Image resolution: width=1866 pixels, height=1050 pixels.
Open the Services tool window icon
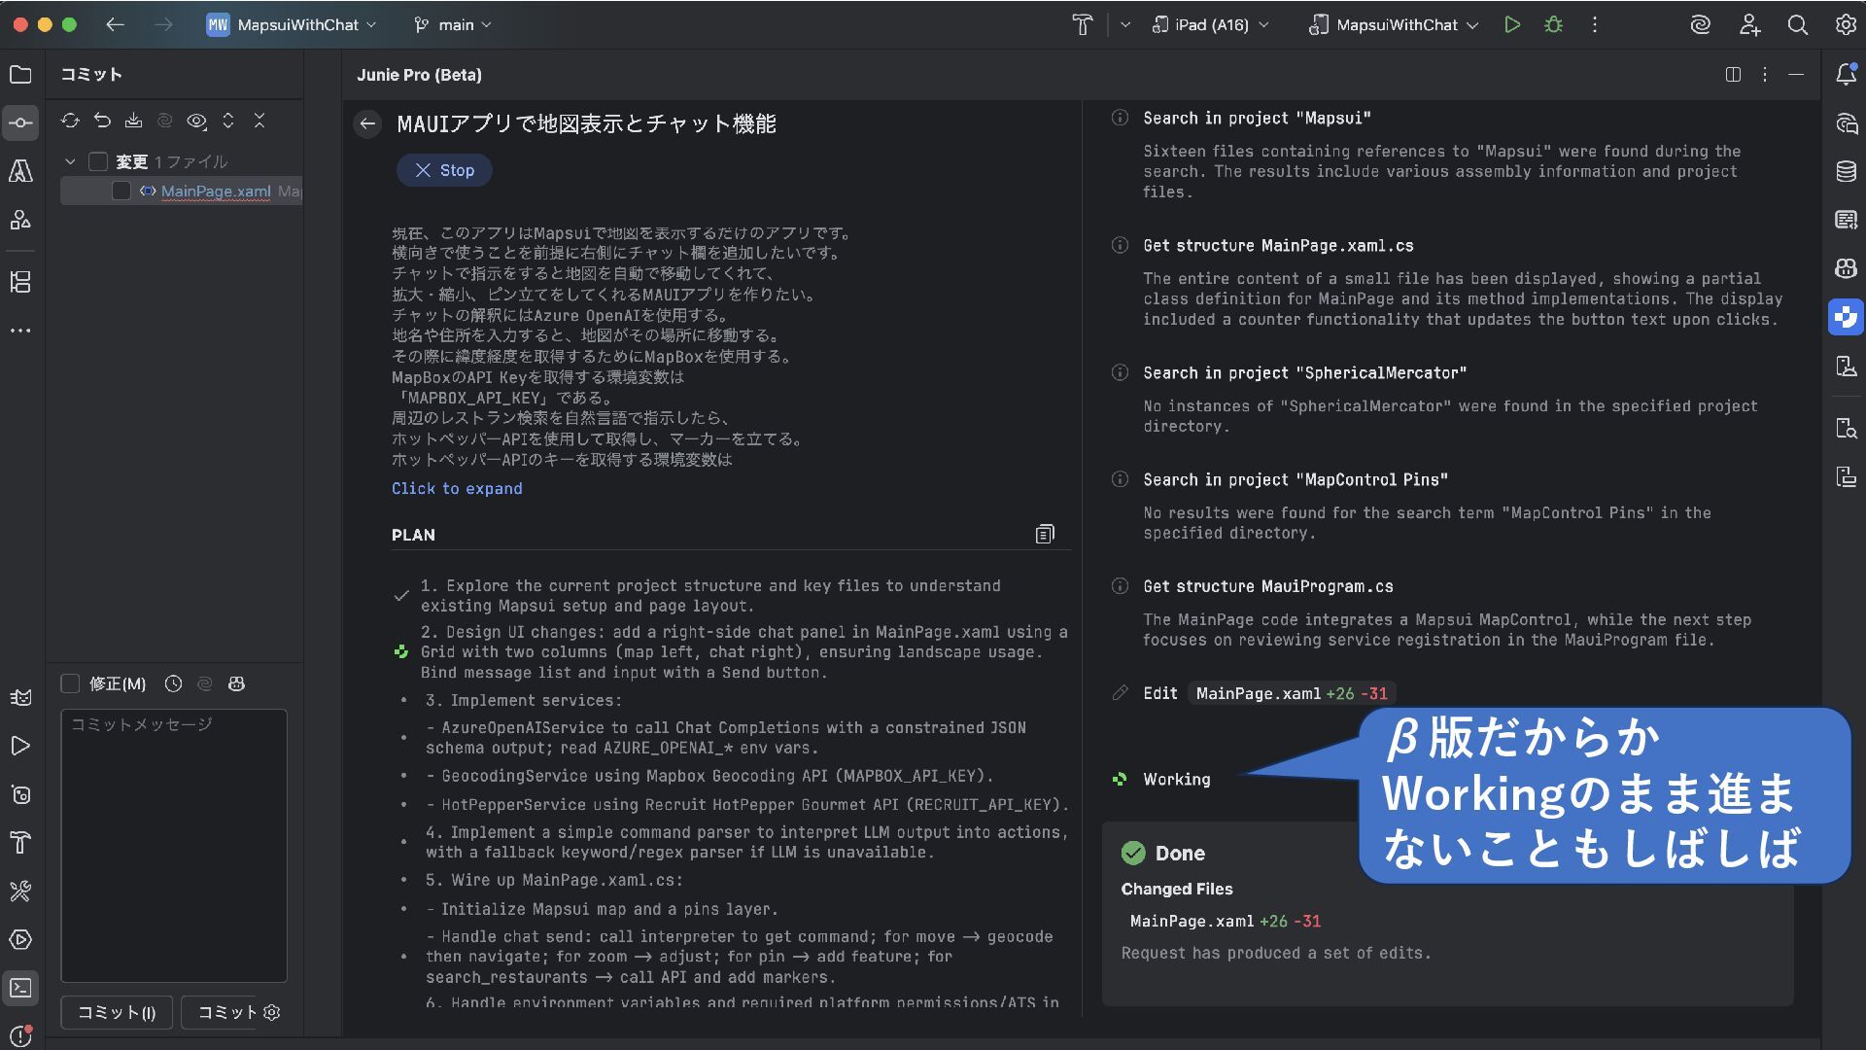click(x=20, y=939)
